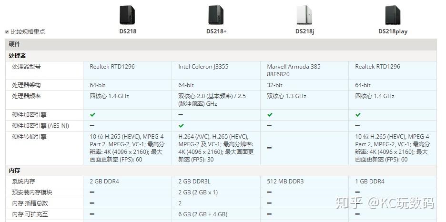Collapse the 内存 subsection header
The image size is (446, 222).
pos(221,171)
